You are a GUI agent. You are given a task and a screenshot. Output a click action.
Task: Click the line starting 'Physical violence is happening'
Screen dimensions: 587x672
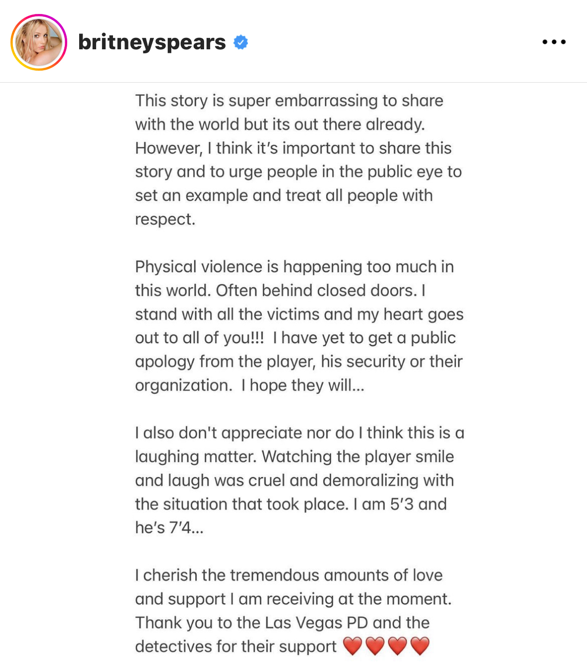(x=294, y=267)
